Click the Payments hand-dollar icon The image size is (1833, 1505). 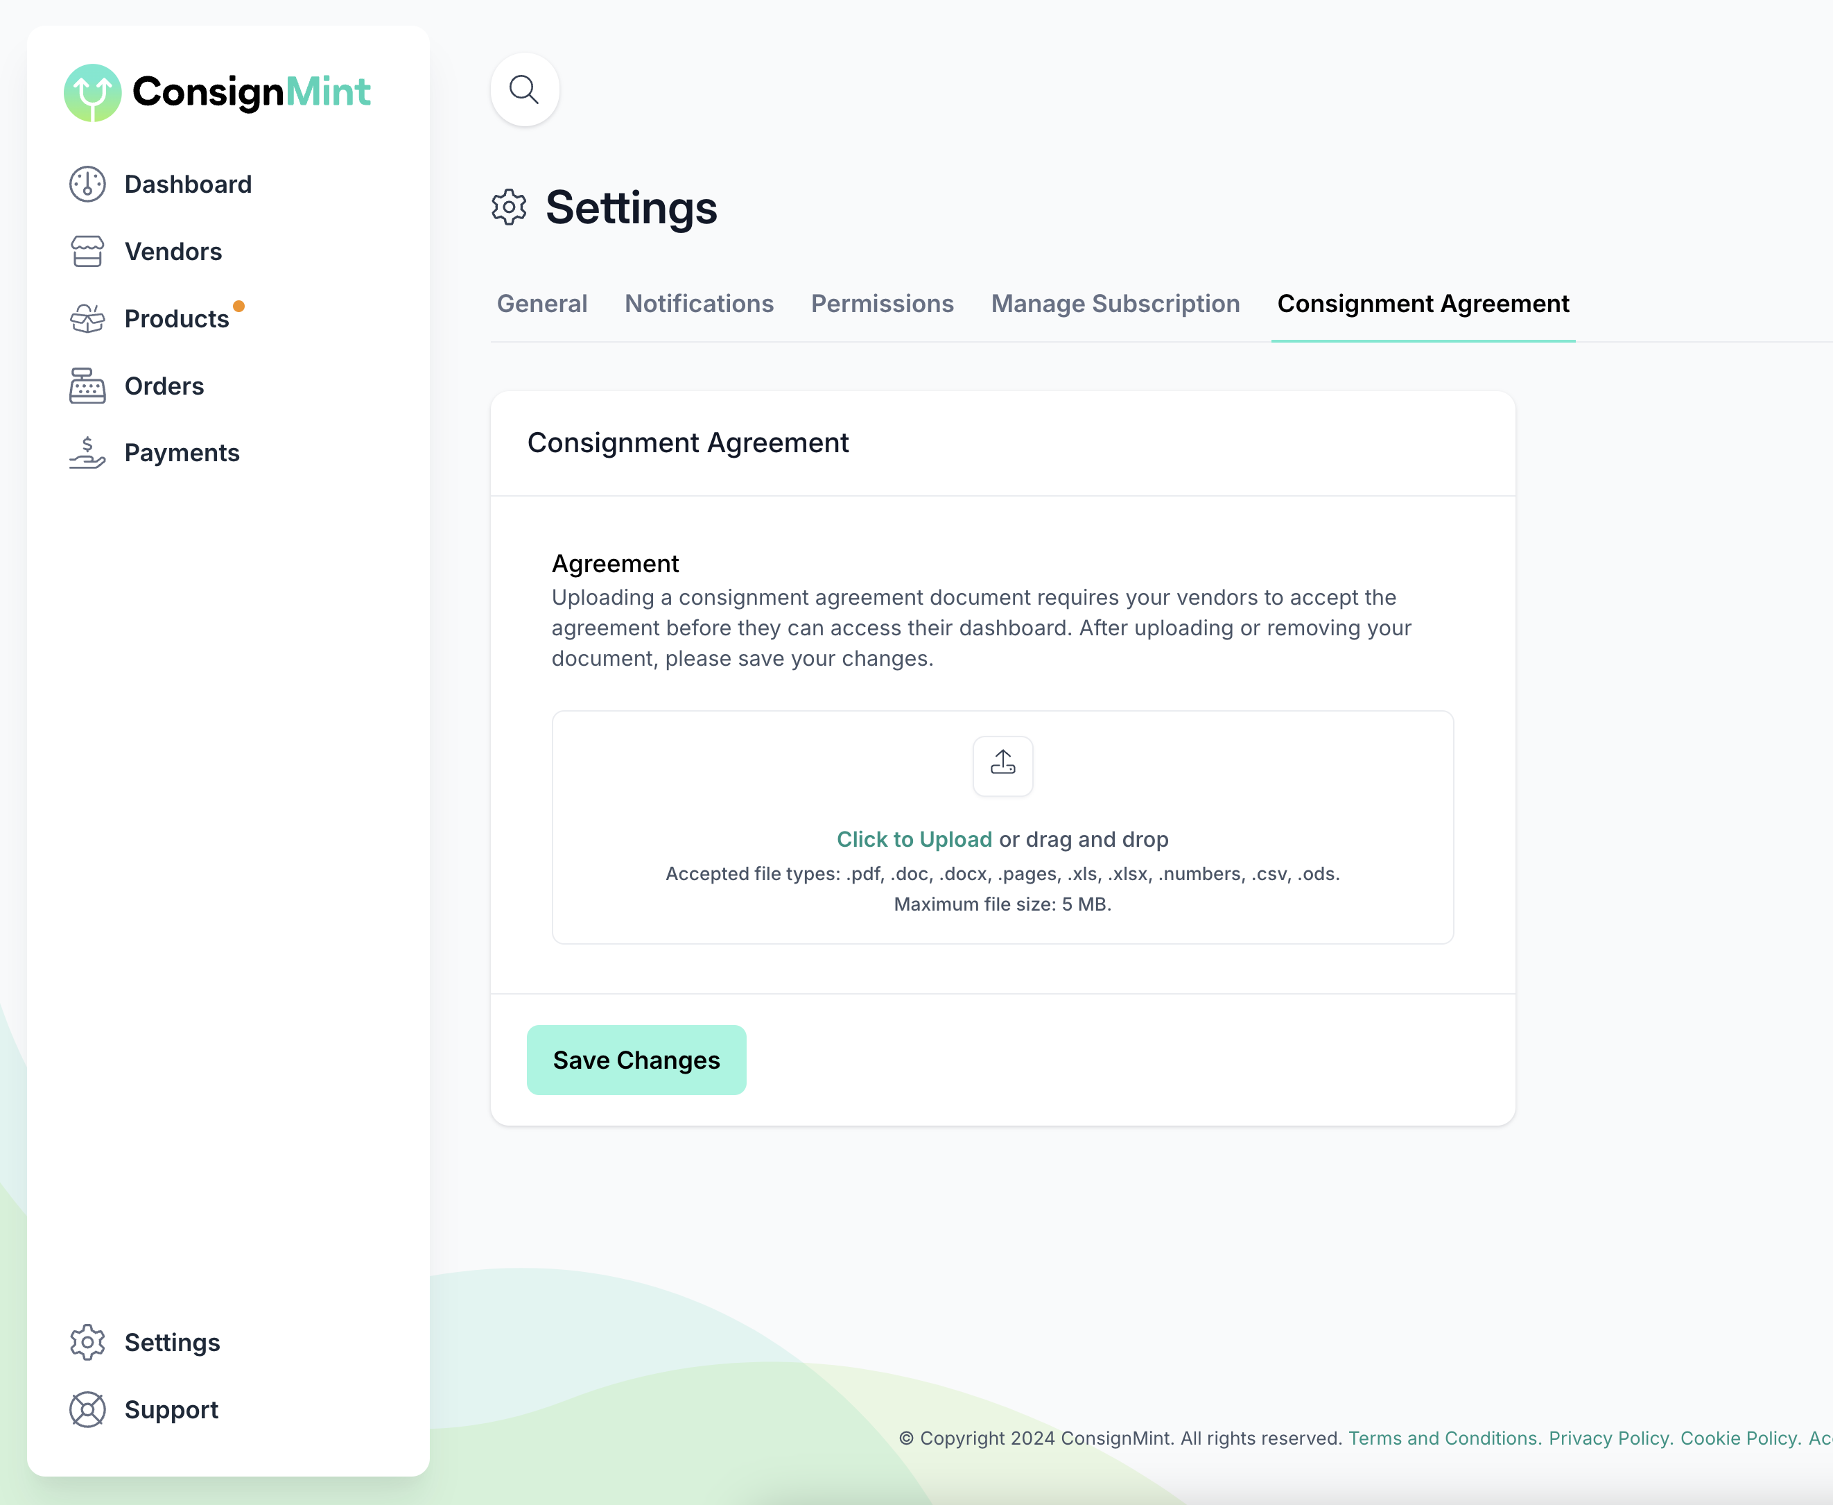click(x=87, y=452)
